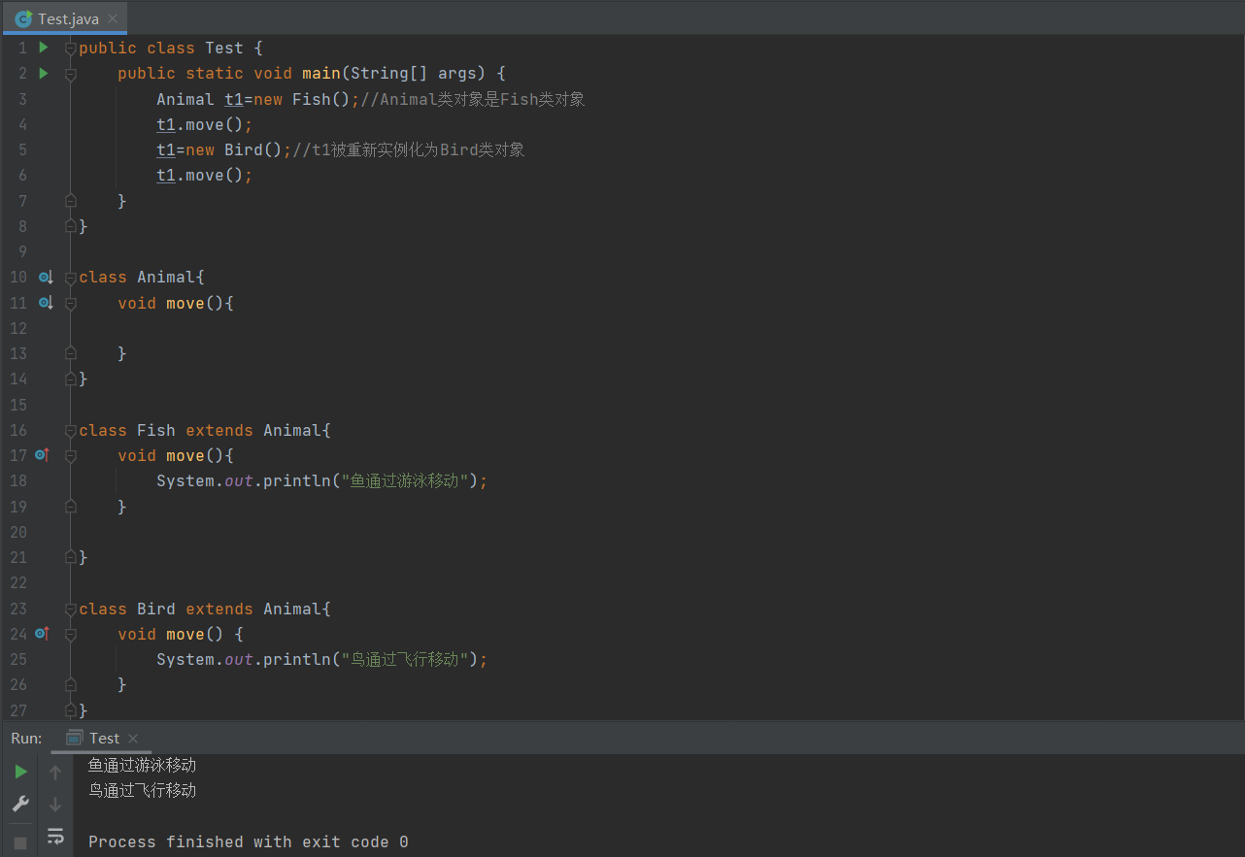
Task: Click 'new Bird()' on line 5
Action: tap(234, 149)
